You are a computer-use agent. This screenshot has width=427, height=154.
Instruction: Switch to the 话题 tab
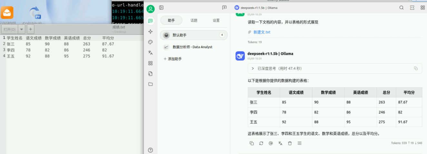coord(194,20)
